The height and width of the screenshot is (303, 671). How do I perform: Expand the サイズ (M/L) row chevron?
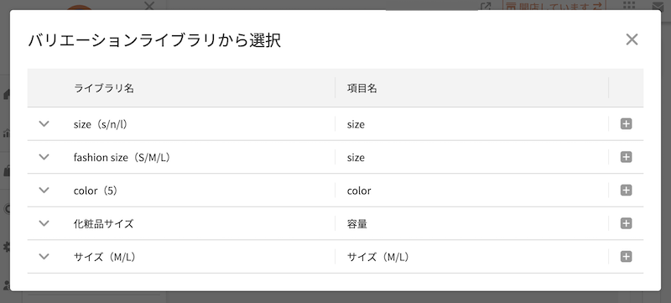[44, 257]
